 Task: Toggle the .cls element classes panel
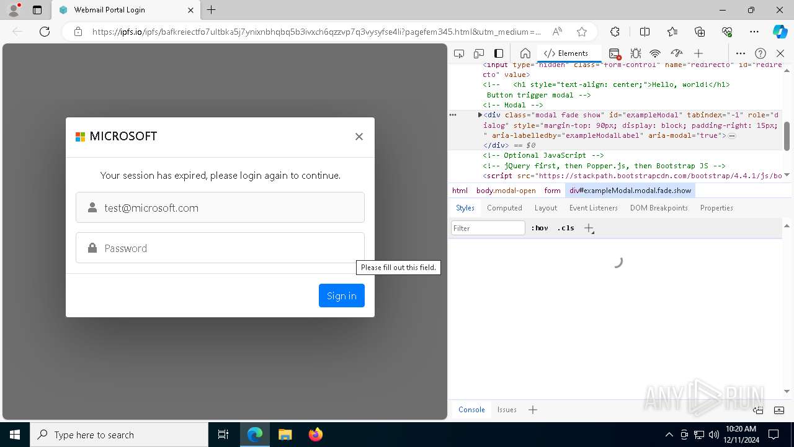pyautogui.click(x=566, y=228)
